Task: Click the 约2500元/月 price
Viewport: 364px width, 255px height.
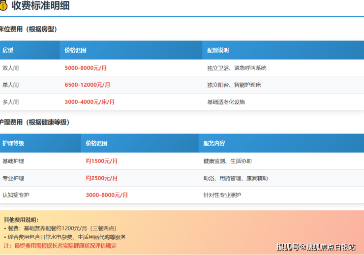Action: [102, 178]
